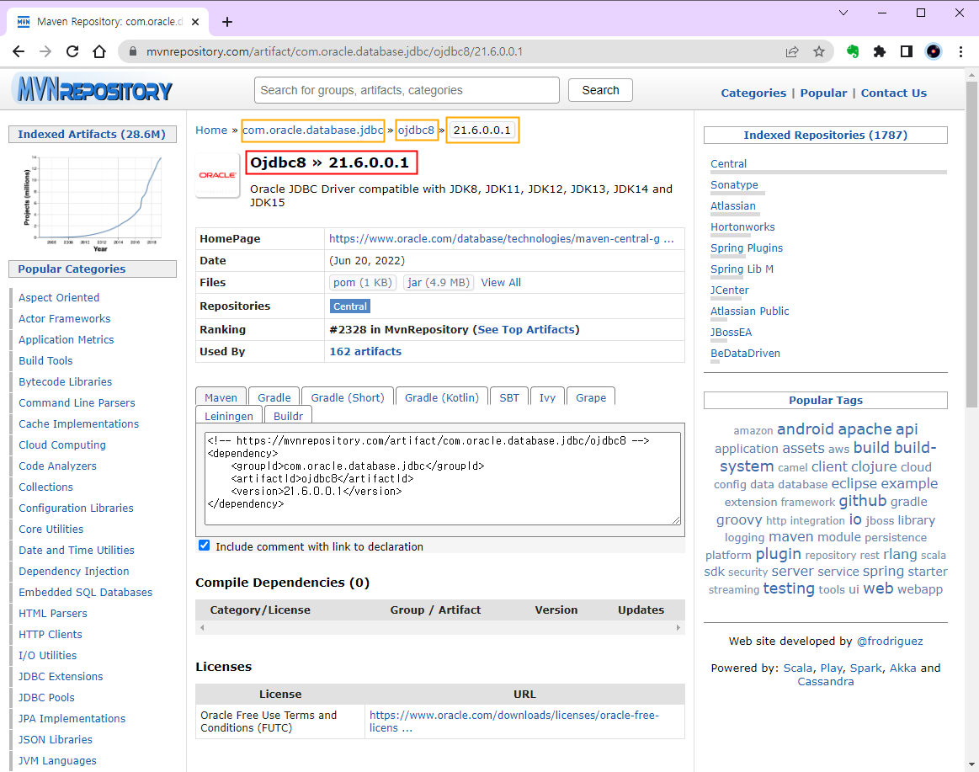The height and width of the screenshot is (772, 979).
Task: Click the browser forward arrow
Action: pyautogui.click(x=45, y=52)
